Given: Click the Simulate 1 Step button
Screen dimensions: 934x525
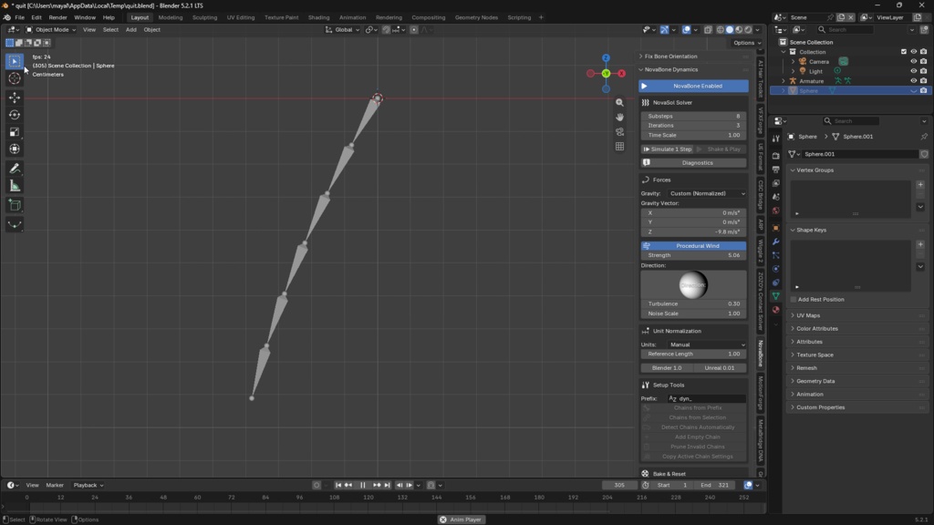Looking at the screenshot, I should click(x=667, y=149).
